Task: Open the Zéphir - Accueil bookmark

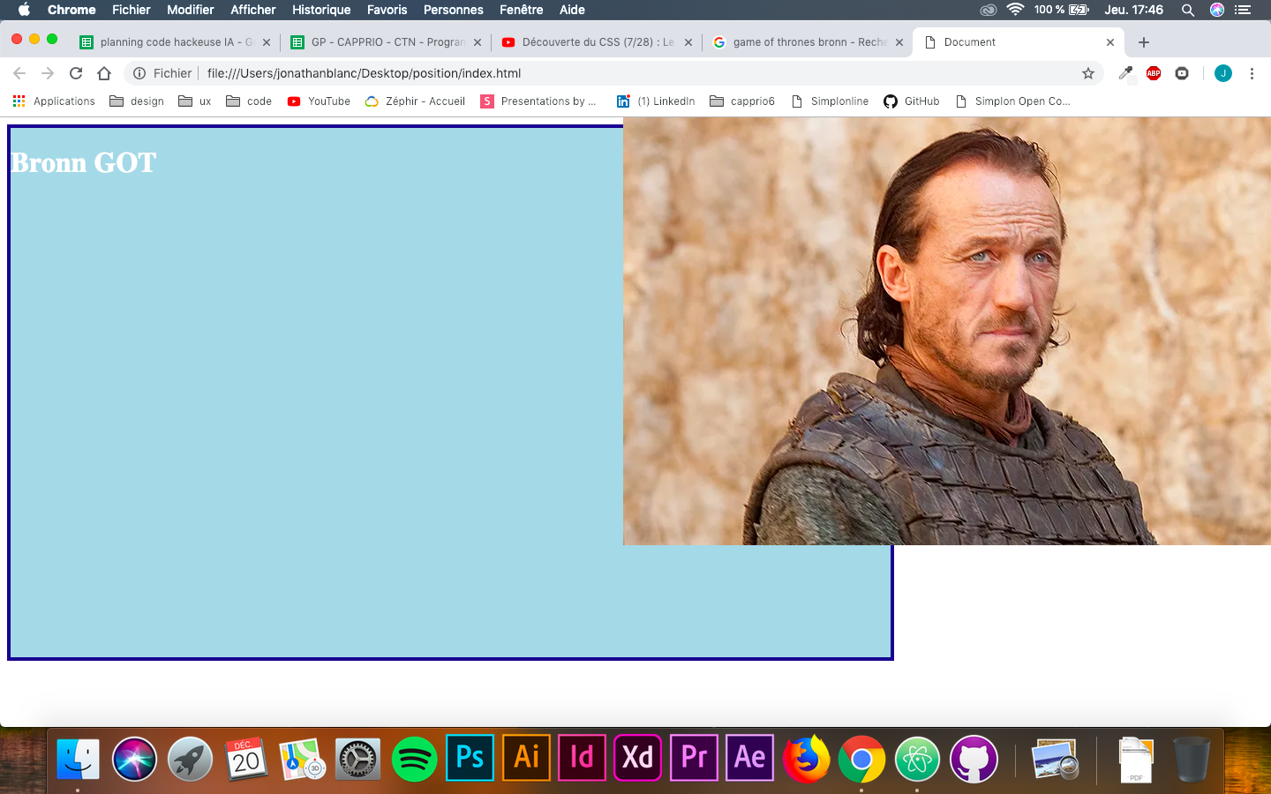Action: click(415, 101)
